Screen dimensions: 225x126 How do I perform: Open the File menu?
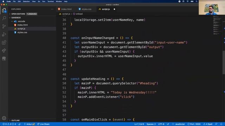[x=14, y=1]
